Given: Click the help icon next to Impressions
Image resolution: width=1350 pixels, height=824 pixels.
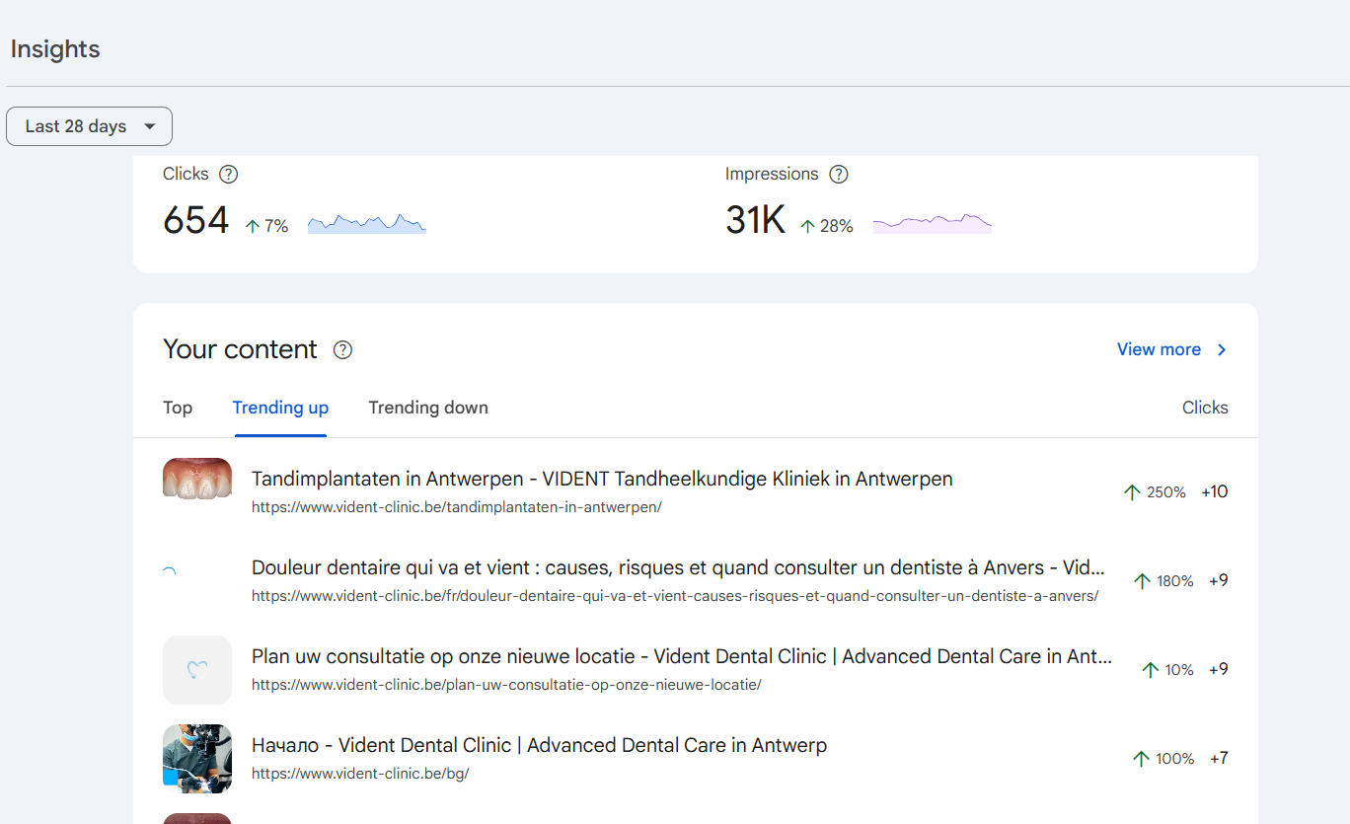Looking at the screenshot, I should 839,175.
